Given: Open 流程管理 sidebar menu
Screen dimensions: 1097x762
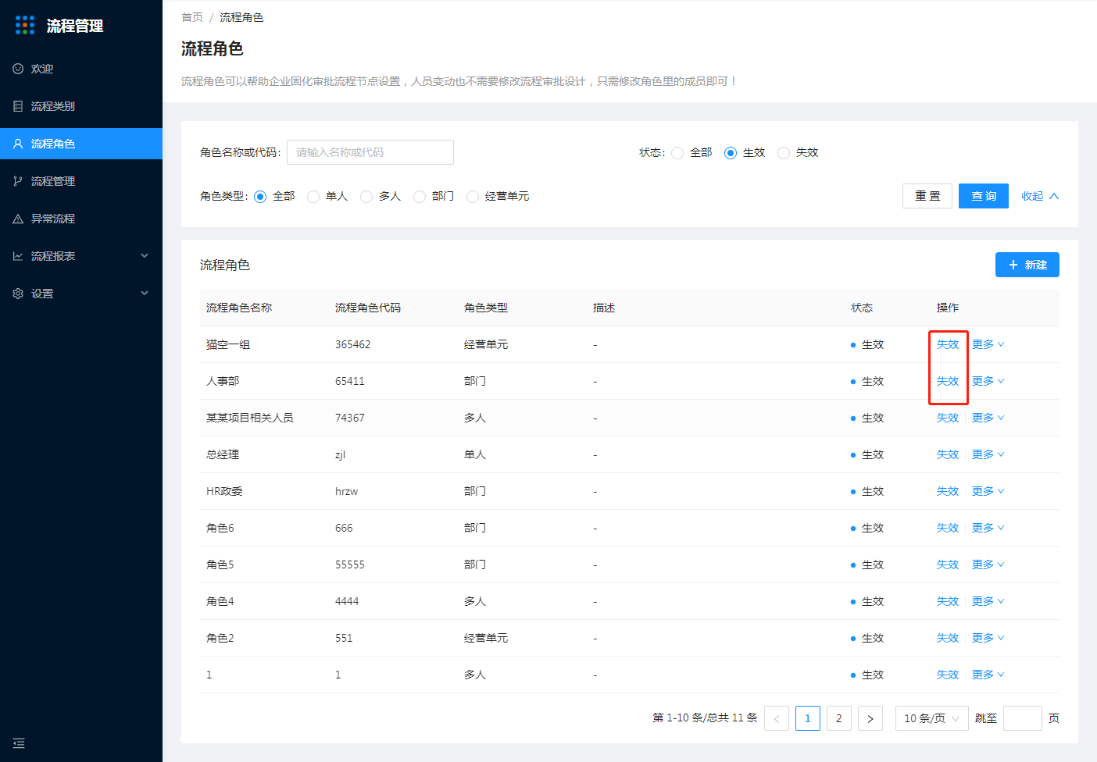Looking at the screenshot, I should (x=81, y=181).
